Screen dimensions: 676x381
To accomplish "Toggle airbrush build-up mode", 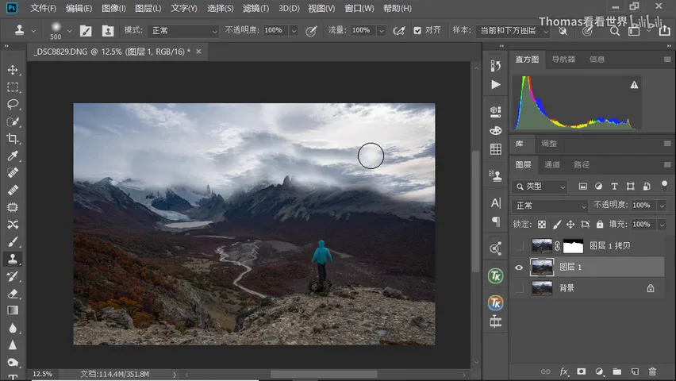I will pyautogui.click(x=399, y=31).
